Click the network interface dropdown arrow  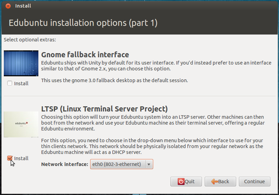(x=149, y=164)
